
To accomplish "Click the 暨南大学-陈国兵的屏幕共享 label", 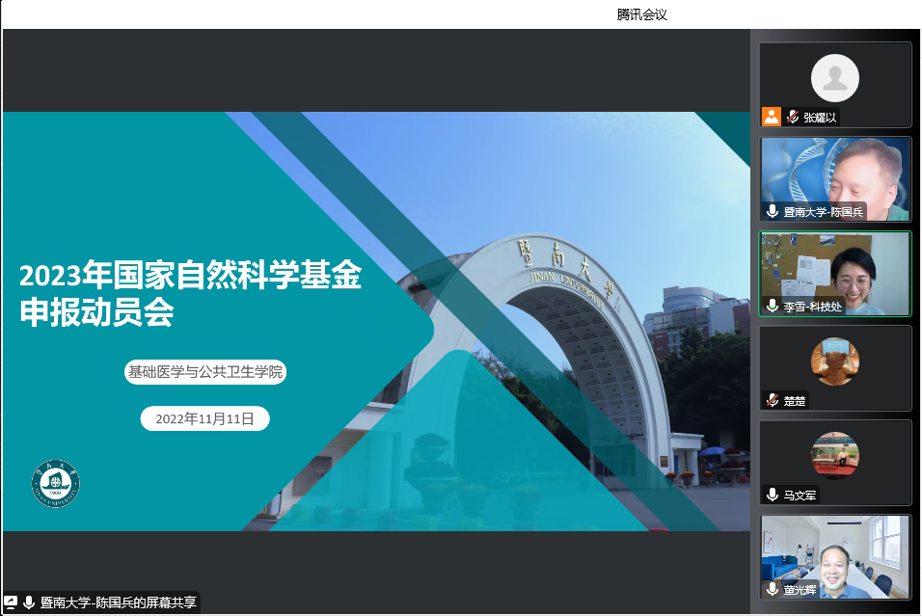I will pyautogui.click(x=118, y=603).
